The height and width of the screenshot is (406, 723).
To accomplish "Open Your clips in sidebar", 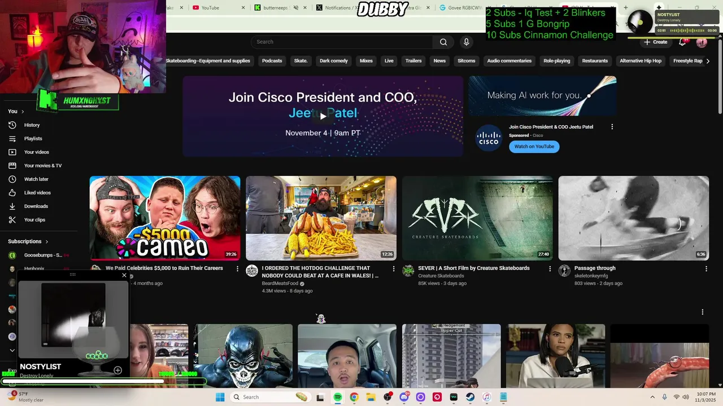I will tap(34, 220).
